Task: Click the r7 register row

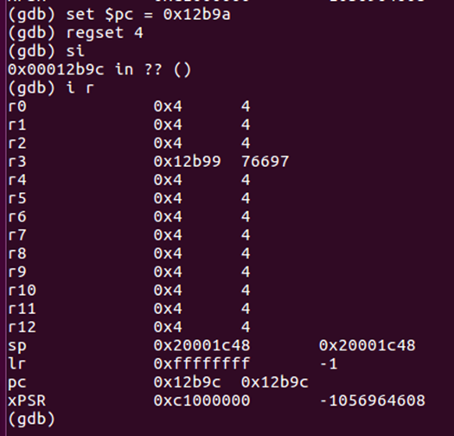Action: 129,235
